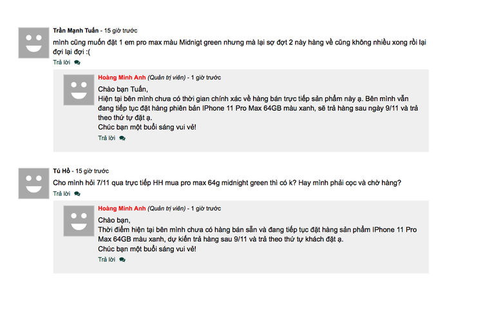
Task: Click the speech bubble icon under the last admin reply
Action: 122,260
